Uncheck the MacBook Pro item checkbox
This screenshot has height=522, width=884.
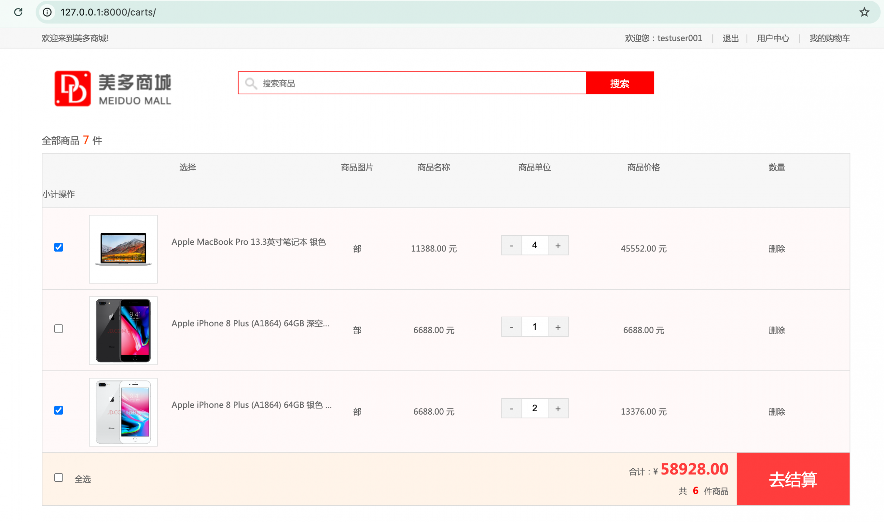pos(59,247)
